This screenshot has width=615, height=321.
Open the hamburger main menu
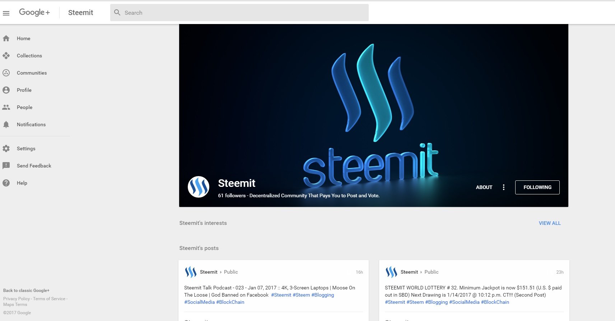tap(6, 13)
